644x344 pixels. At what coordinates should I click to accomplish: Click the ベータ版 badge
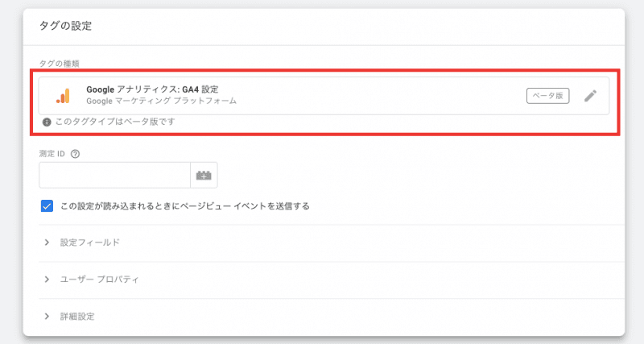tap(548, 96)
